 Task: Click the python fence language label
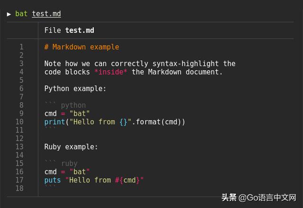point(73,105)
